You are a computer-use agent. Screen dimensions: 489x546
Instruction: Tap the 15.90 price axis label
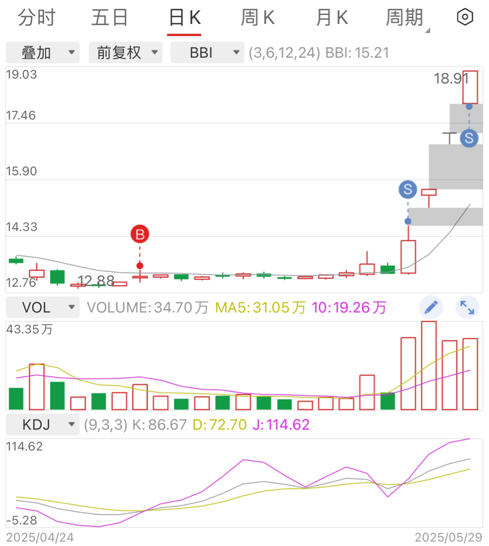(21, 171)
